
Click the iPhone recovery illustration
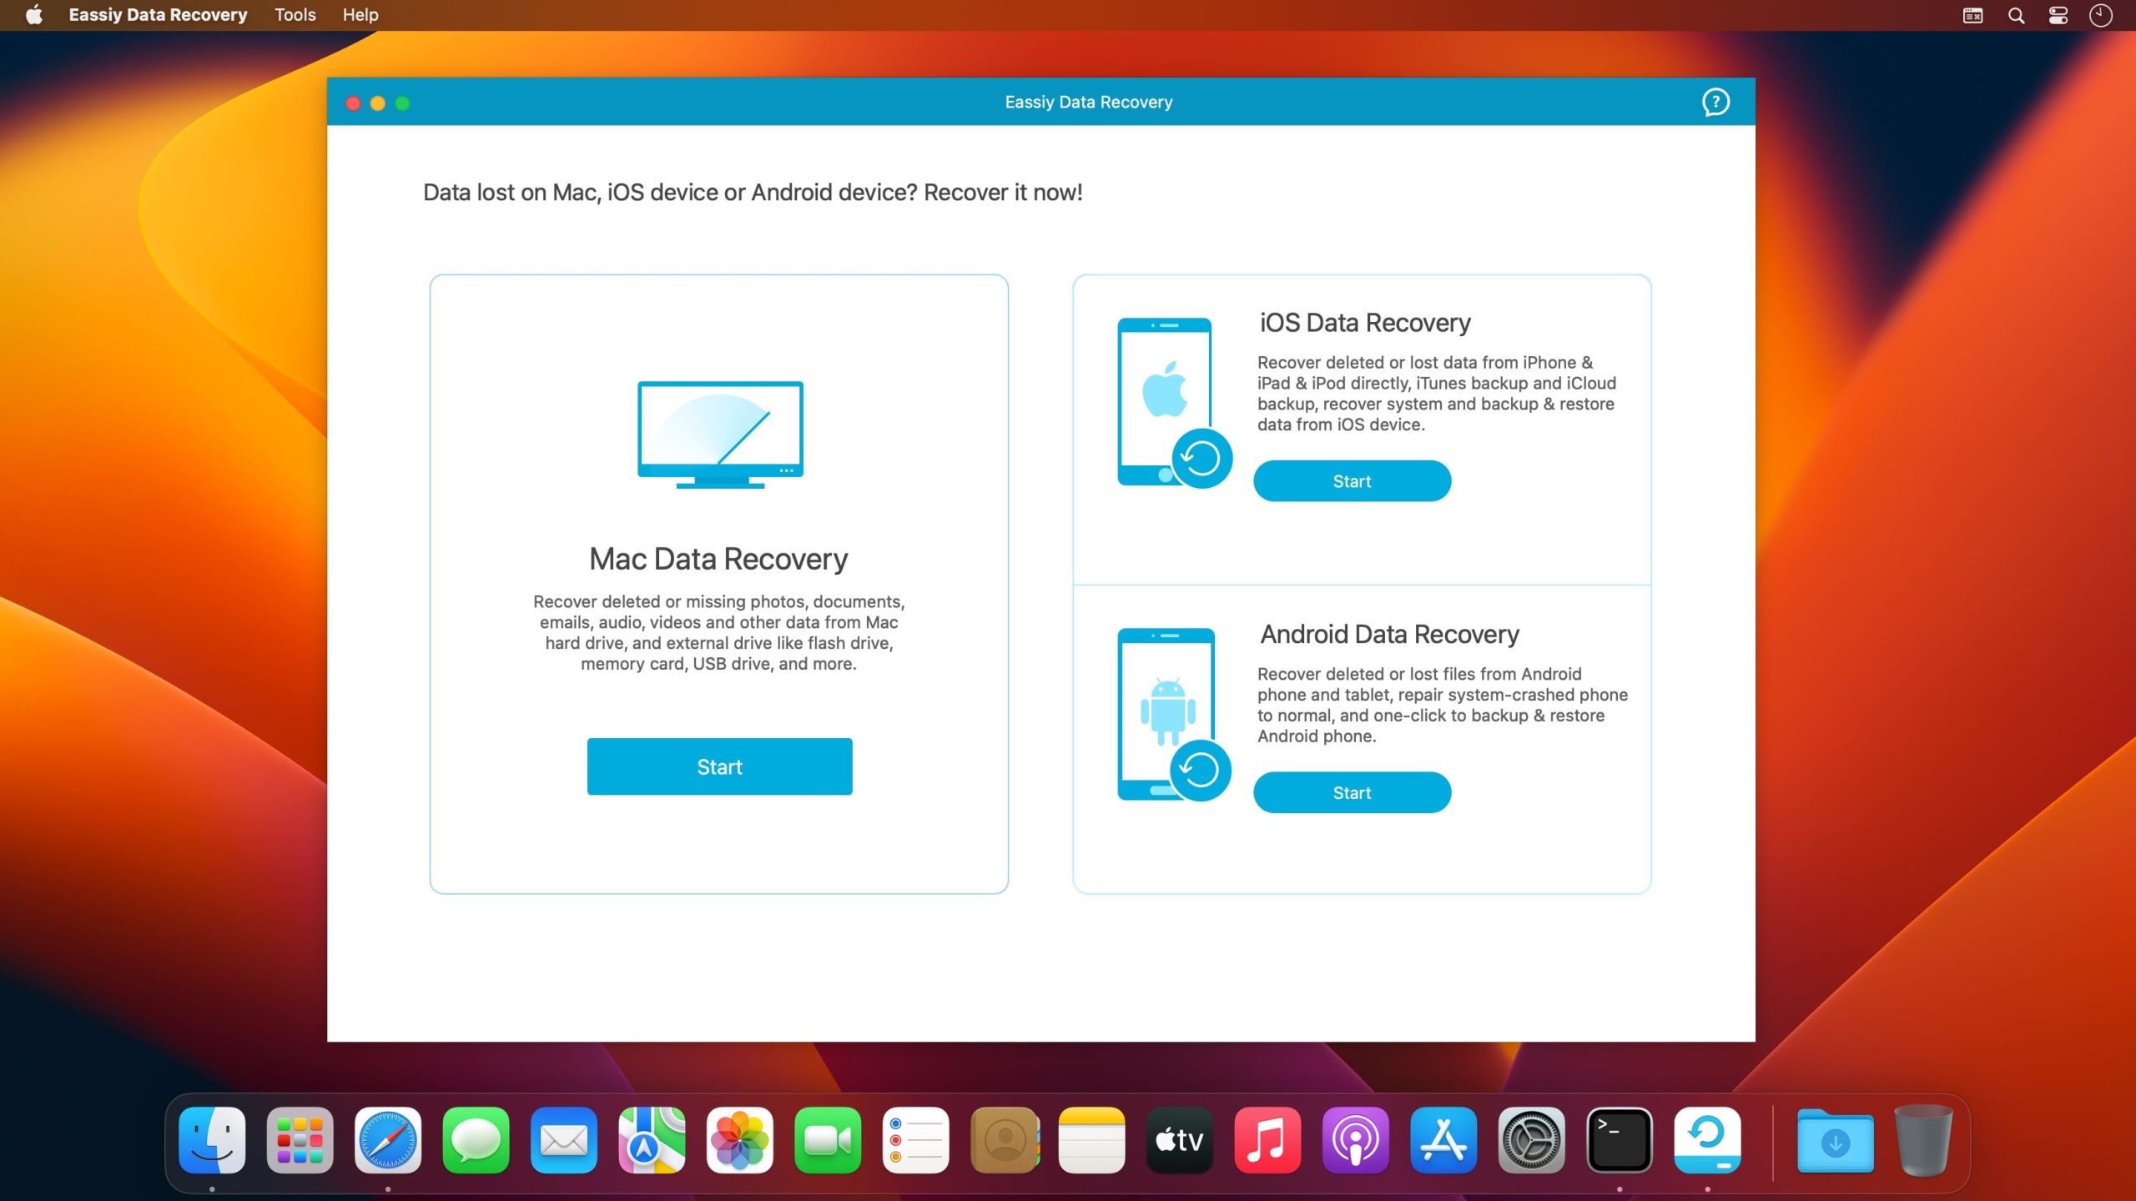point(1175,402)
